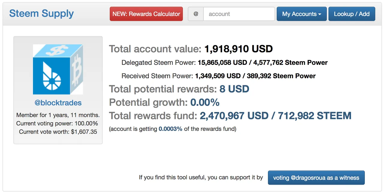Screen dimensions: 384x194
Task: Click the Potential growth 0.00% value
Action: (x=205, y=102)
